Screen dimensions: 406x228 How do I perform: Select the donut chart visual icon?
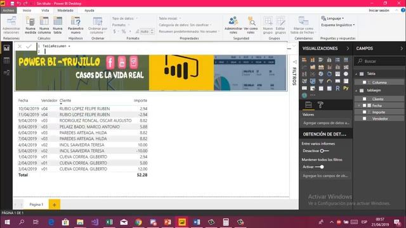329,74
